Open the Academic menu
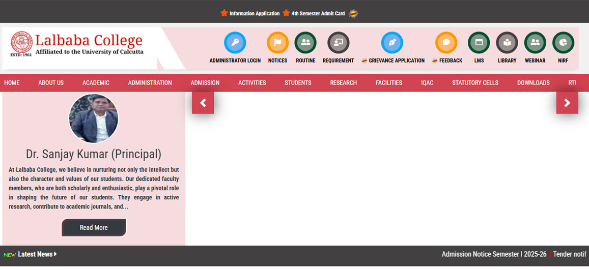The image size is (589, 270). tap(96, 83)
